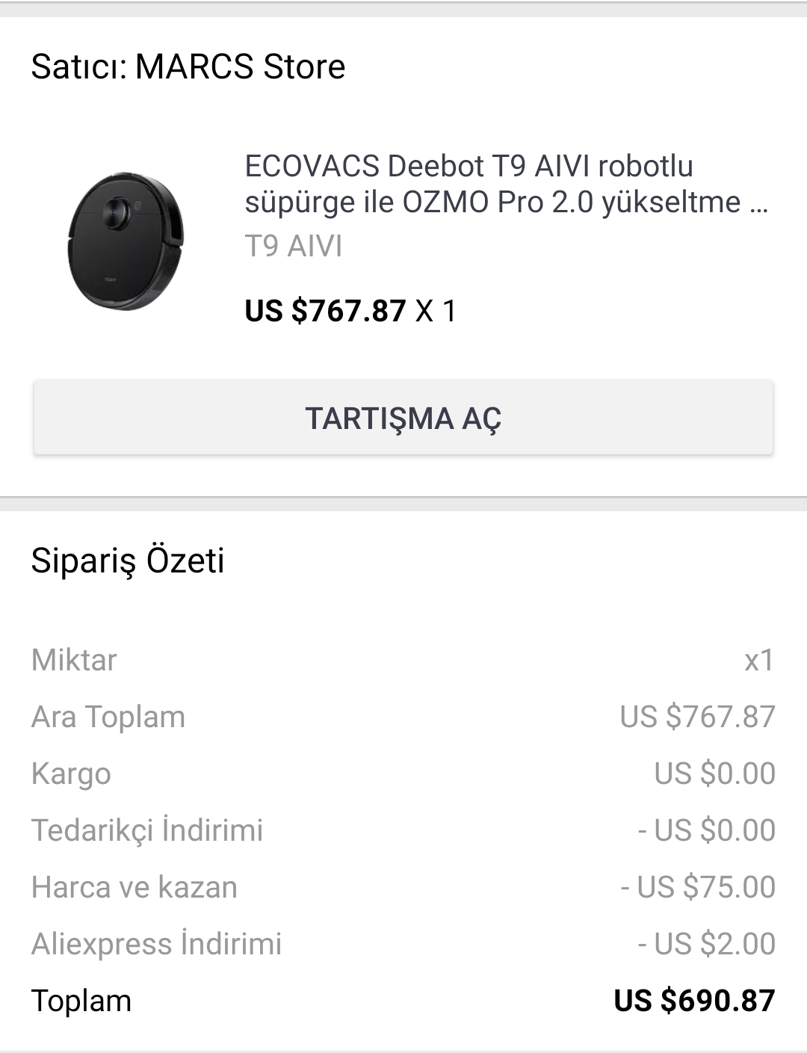Tap the Sipariş Özeti heading
807x1053 pixels.
pyautogui.click(x=128, y=561)
